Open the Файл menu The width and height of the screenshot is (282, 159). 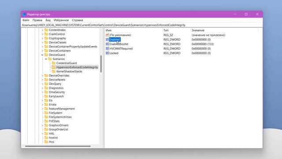[x=26, y=20]
